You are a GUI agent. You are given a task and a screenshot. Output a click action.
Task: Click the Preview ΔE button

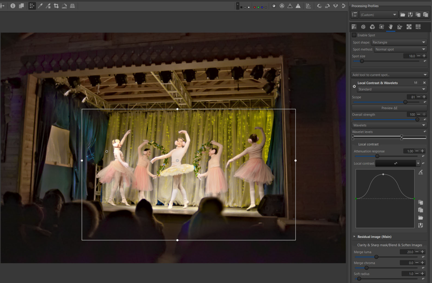(389, 108)
